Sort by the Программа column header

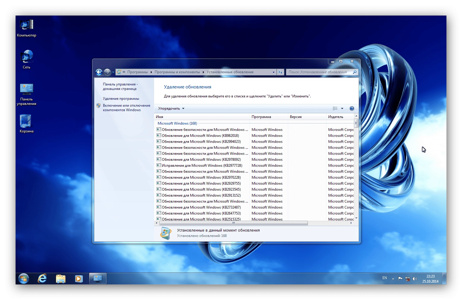(x=269, y=117)
